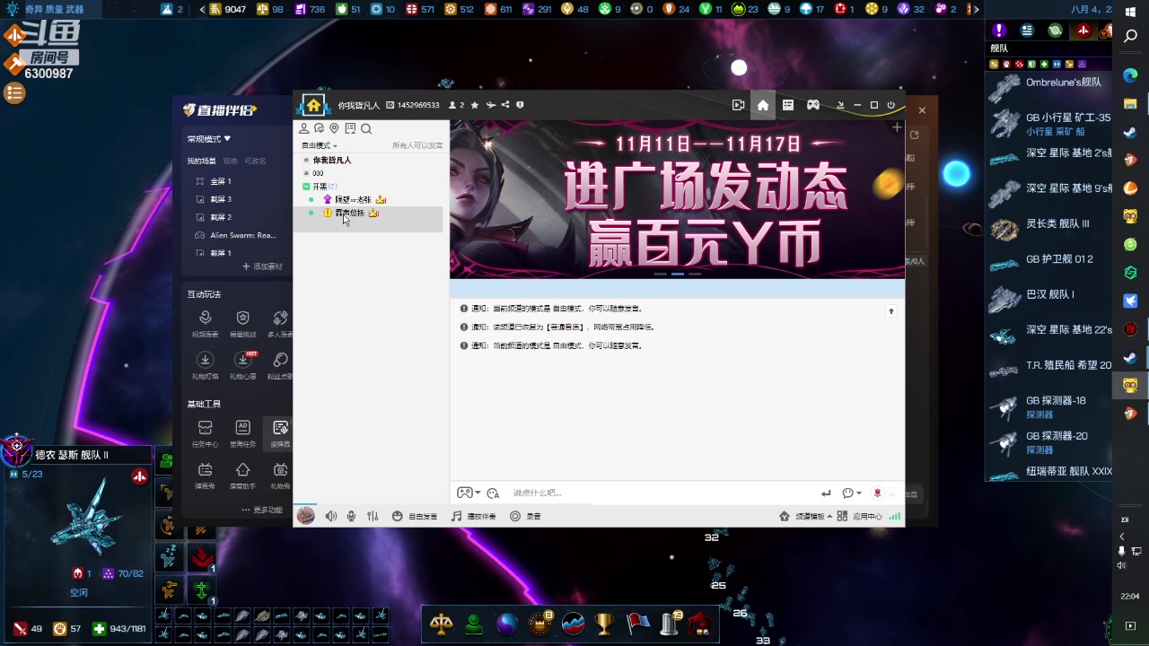
Task: Open Microsoft Edge from the taskbar
Action: pos(1131,74)
